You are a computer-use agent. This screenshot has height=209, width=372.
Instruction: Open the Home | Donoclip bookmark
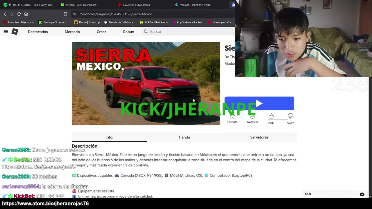click(x=87, y=22)
